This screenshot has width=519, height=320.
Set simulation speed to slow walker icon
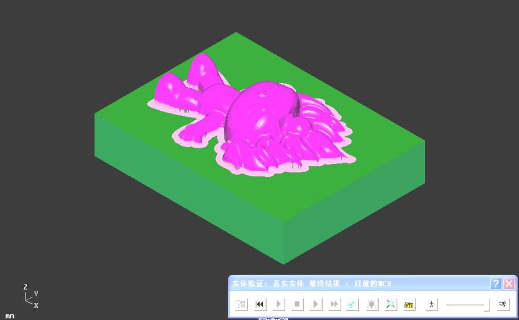[431, 304]
